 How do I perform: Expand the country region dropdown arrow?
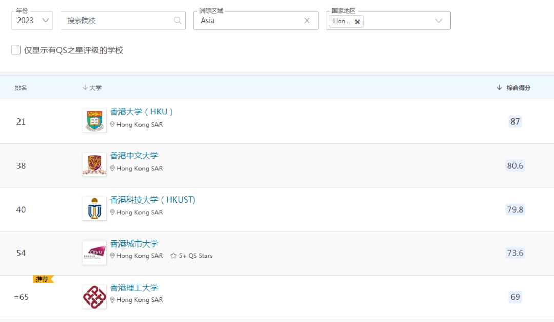[439, 21]
